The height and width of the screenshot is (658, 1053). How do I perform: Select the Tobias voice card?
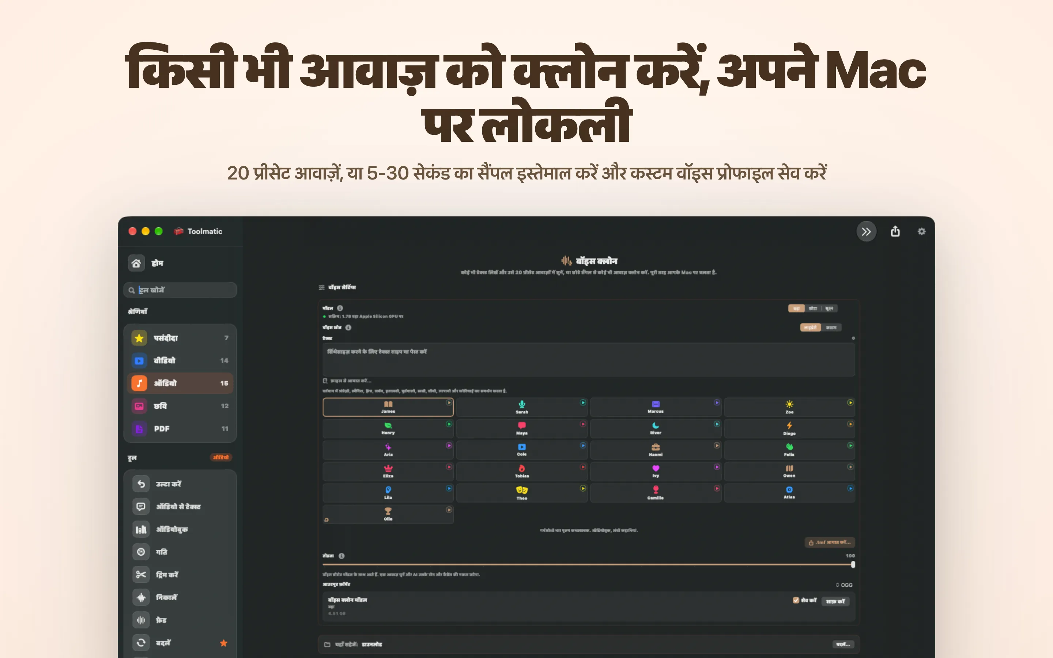522,471
